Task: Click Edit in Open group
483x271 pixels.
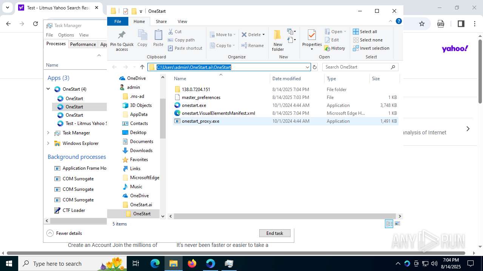Action: [x=332, y=40]
